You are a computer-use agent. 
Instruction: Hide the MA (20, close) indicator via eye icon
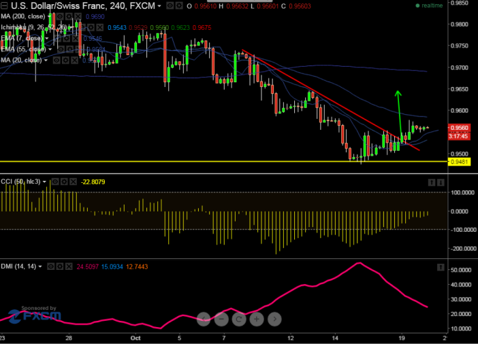pyautogui.click(x=57, y=61)
